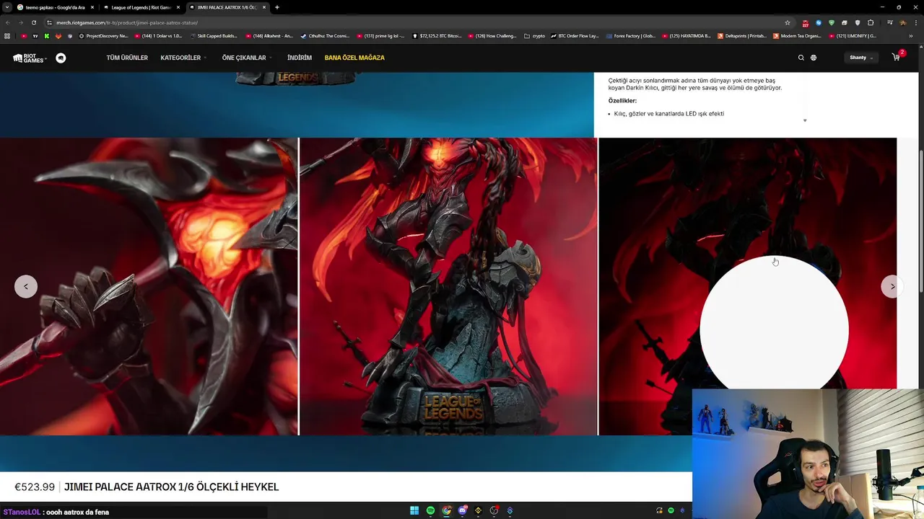The height and width of the screenshot is (519, 924).
Task: View site information icon in address bar
Action: pos(49,22)
